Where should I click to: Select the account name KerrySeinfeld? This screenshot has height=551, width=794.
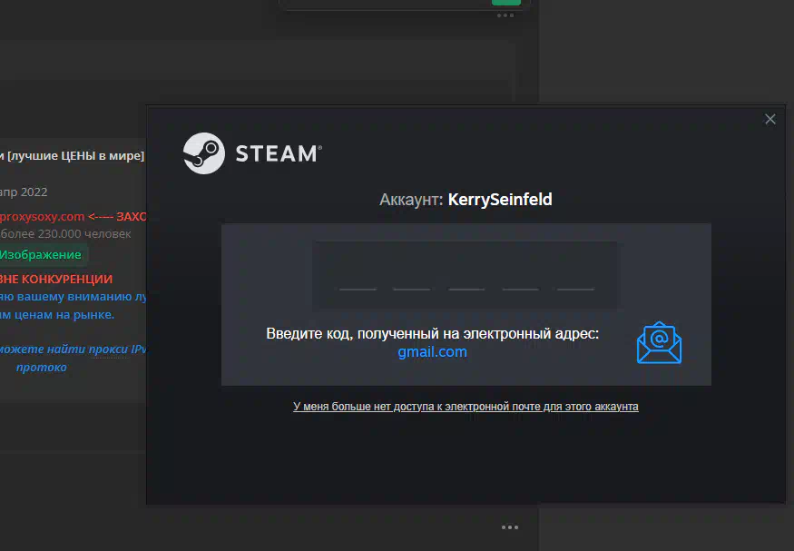click(x=500, y=200)
